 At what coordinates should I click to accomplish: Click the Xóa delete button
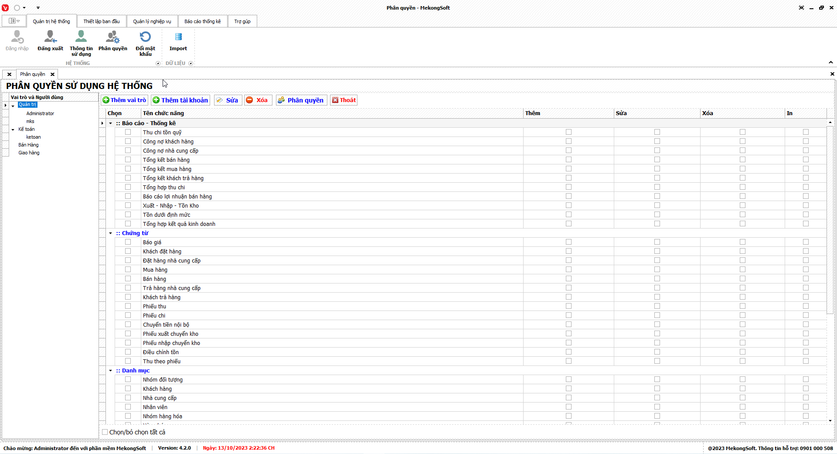(258, 100)
